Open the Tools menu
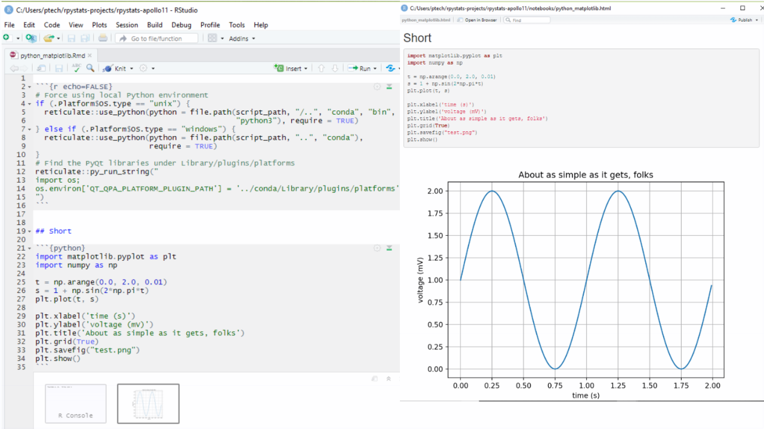The image size is (764, 429). pos(237,25)
